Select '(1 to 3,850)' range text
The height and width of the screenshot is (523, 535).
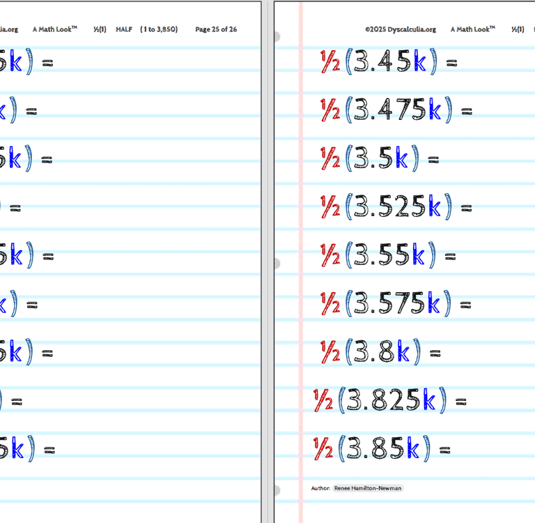pos(159,29)
